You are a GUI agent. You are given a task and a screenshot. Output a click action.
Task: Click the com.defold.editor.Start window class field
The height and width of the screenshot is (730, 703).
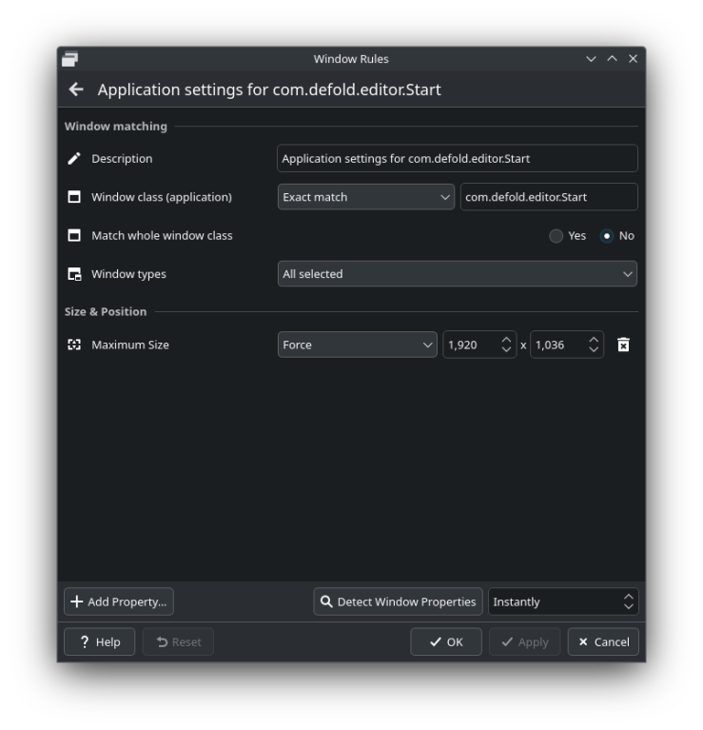click(549, 197)
